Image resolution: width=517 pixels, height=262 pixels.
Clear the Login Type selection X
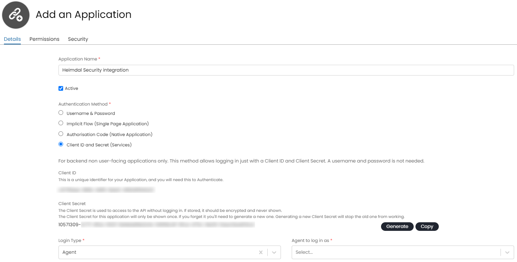[x=261, y=252]
